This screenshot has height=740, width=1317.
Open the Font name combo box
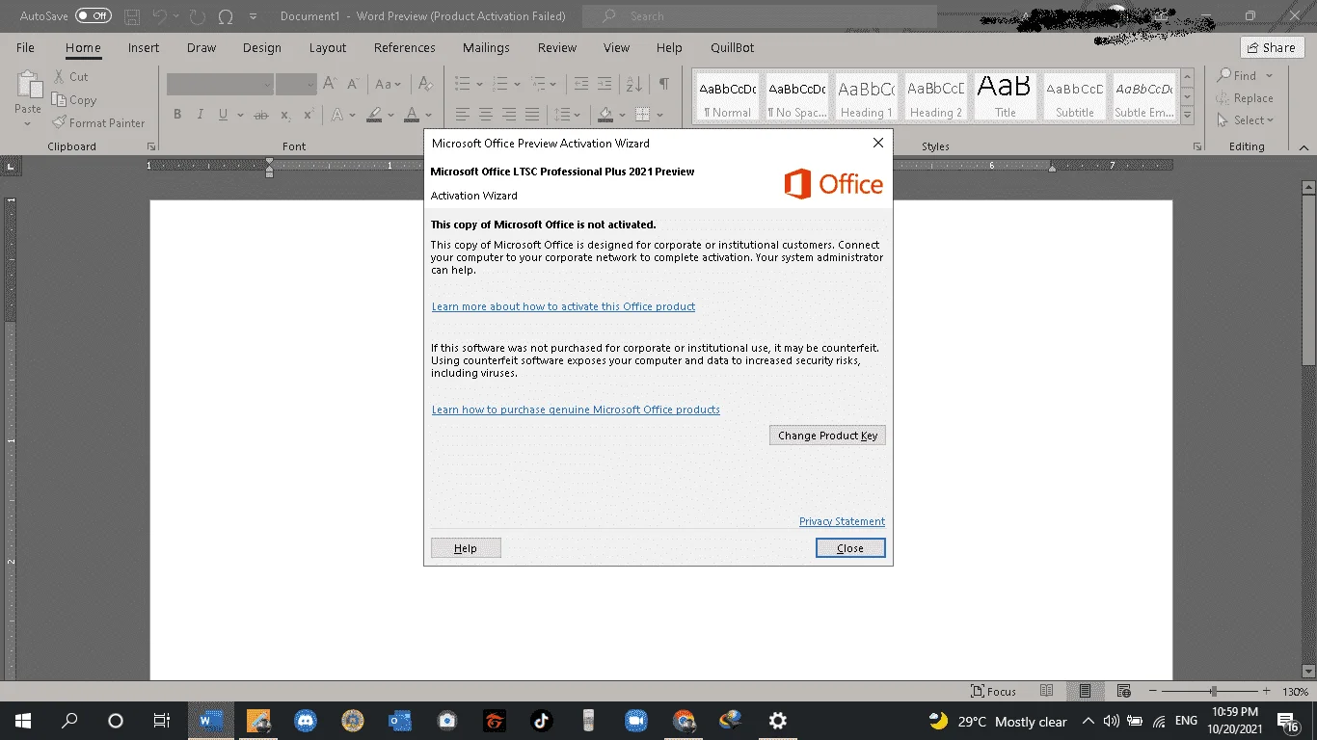pyautogui.click(x=219, y=85)
